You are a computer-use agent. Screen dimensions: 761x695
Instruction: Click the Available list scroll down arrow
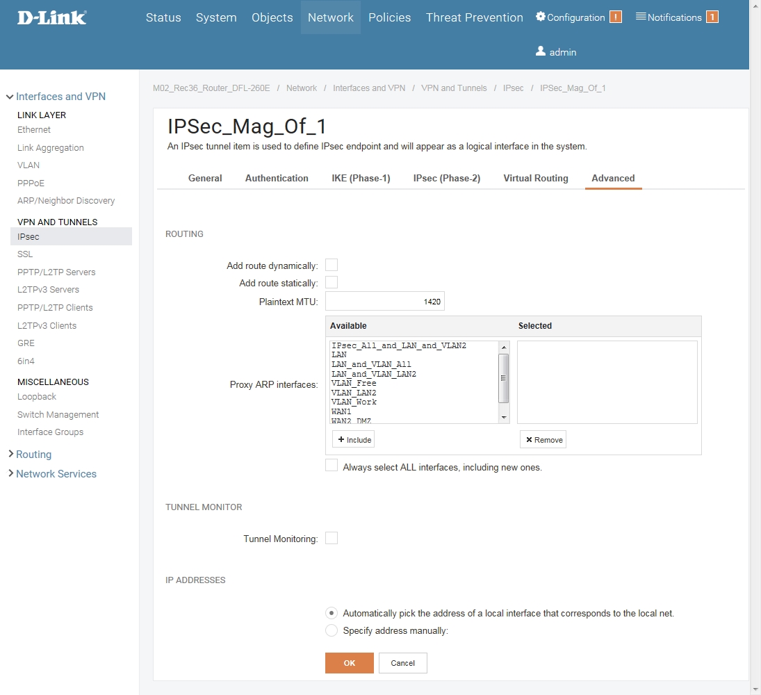(504, 418)
